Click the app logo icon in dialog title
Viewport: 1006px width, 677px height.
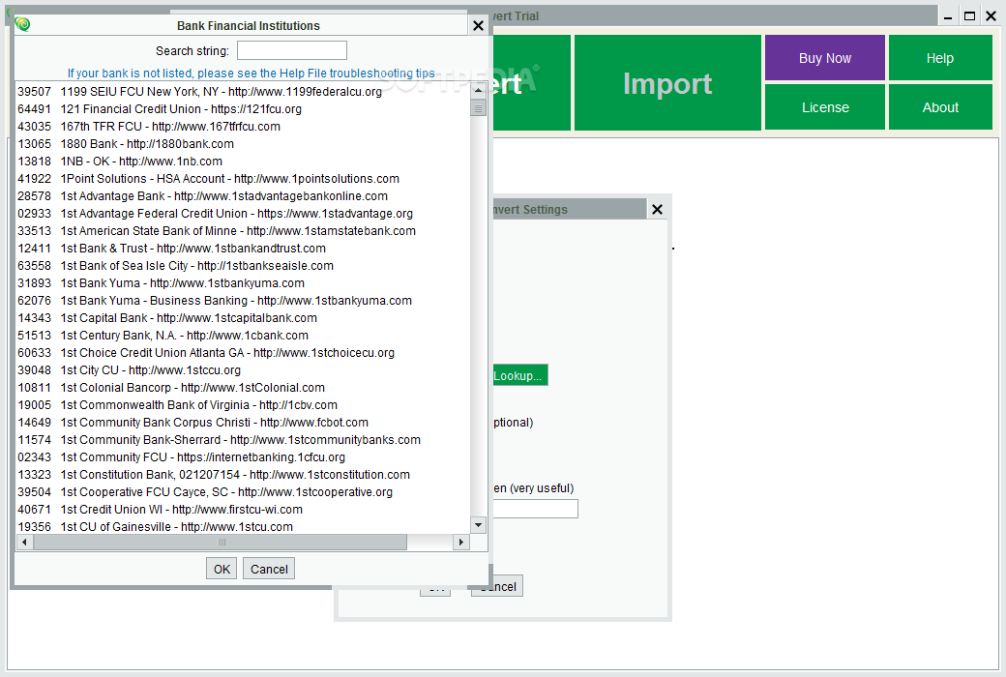pyautogui.click(x=23, y=24)
